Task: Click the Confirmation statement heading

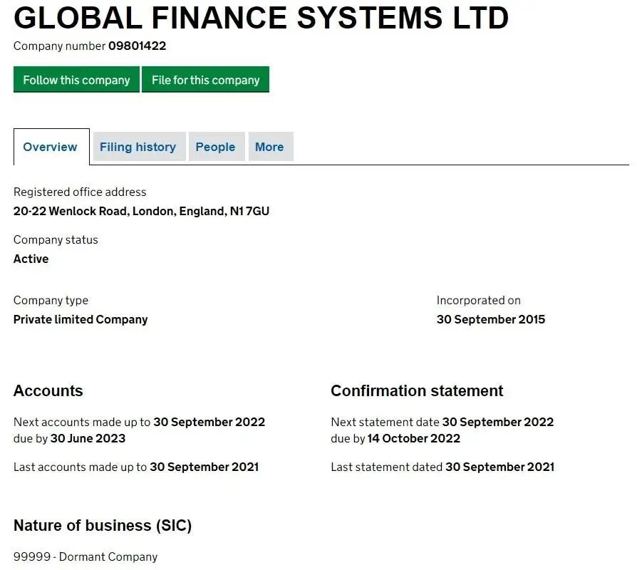Action: point(417,390)
